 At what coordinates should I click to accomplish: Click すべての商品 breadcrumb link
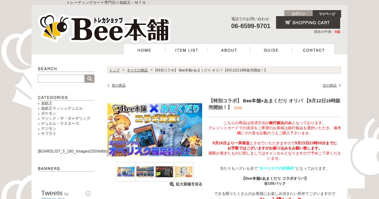pyautogui.click(x=137, y=70)
